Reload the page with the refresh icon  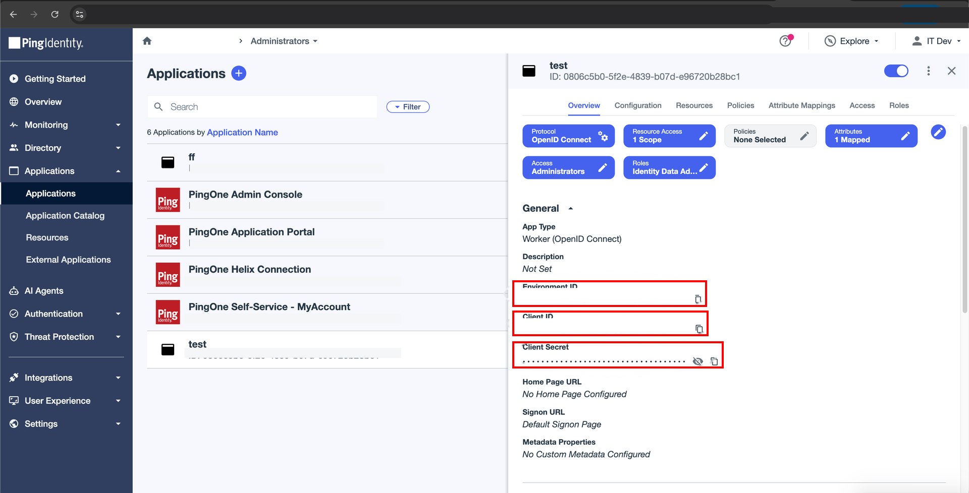coord(55,14)
